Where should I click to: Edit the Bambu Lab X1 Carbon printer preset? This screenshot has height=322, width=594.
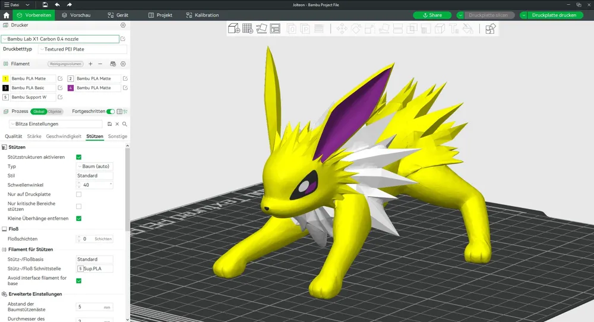click(123, 39)
